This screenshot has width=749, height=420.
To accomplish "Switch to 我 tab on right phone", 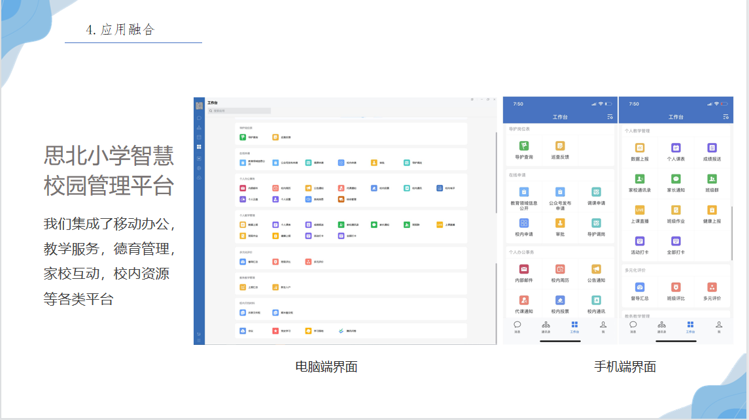I will (718, 327).
